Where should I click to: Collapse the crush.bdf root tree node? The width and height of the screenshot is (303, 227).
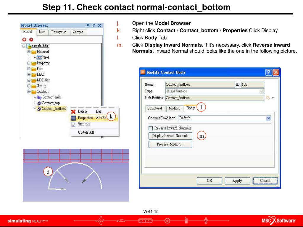[24, 46]
